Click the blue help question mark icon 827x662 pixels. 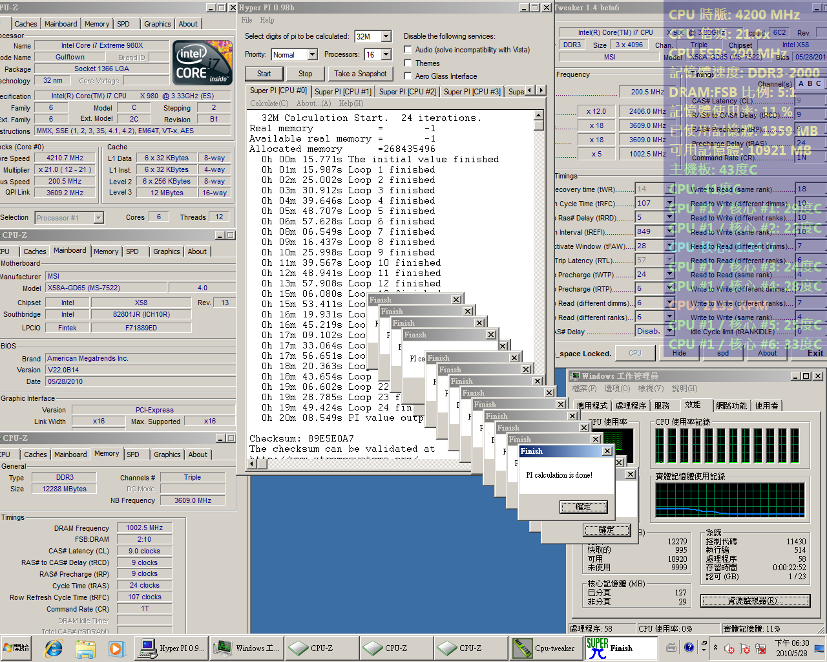click(x=689, y=647)
